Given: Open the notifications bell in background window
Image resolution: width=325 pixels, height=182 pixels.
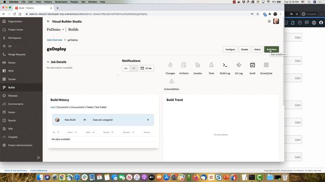Looking at the screenshot, I should pos(292,23).
